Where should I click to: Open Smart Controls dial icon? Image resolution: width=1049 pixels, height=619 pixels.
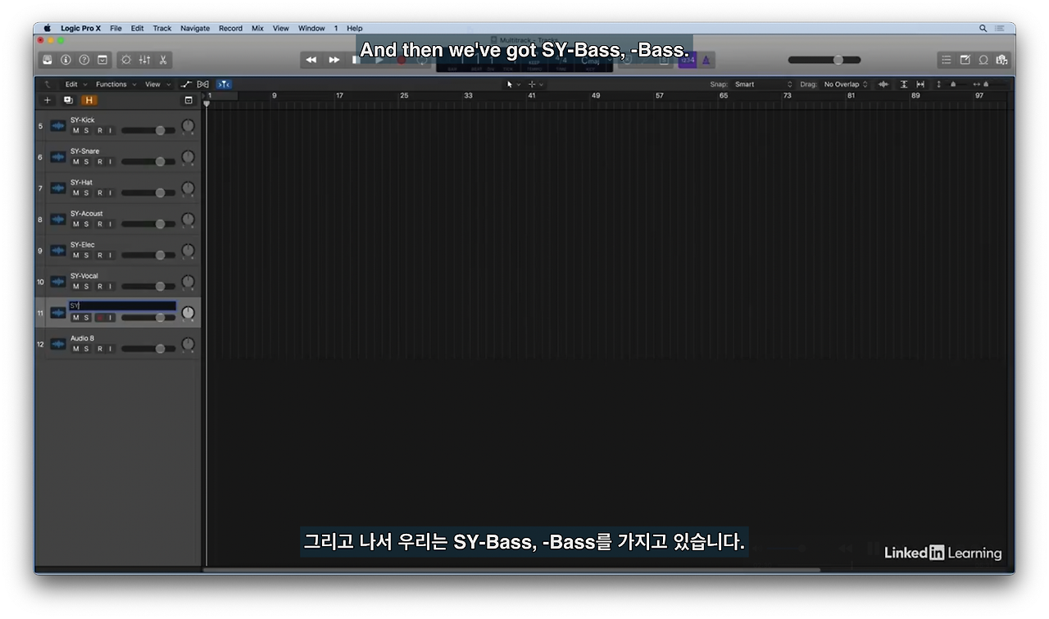(x=126, y=60)
